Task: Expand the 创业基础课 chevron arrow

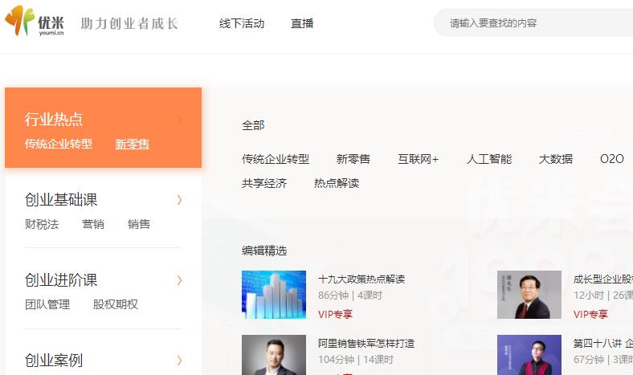Action: pos(180,200)
